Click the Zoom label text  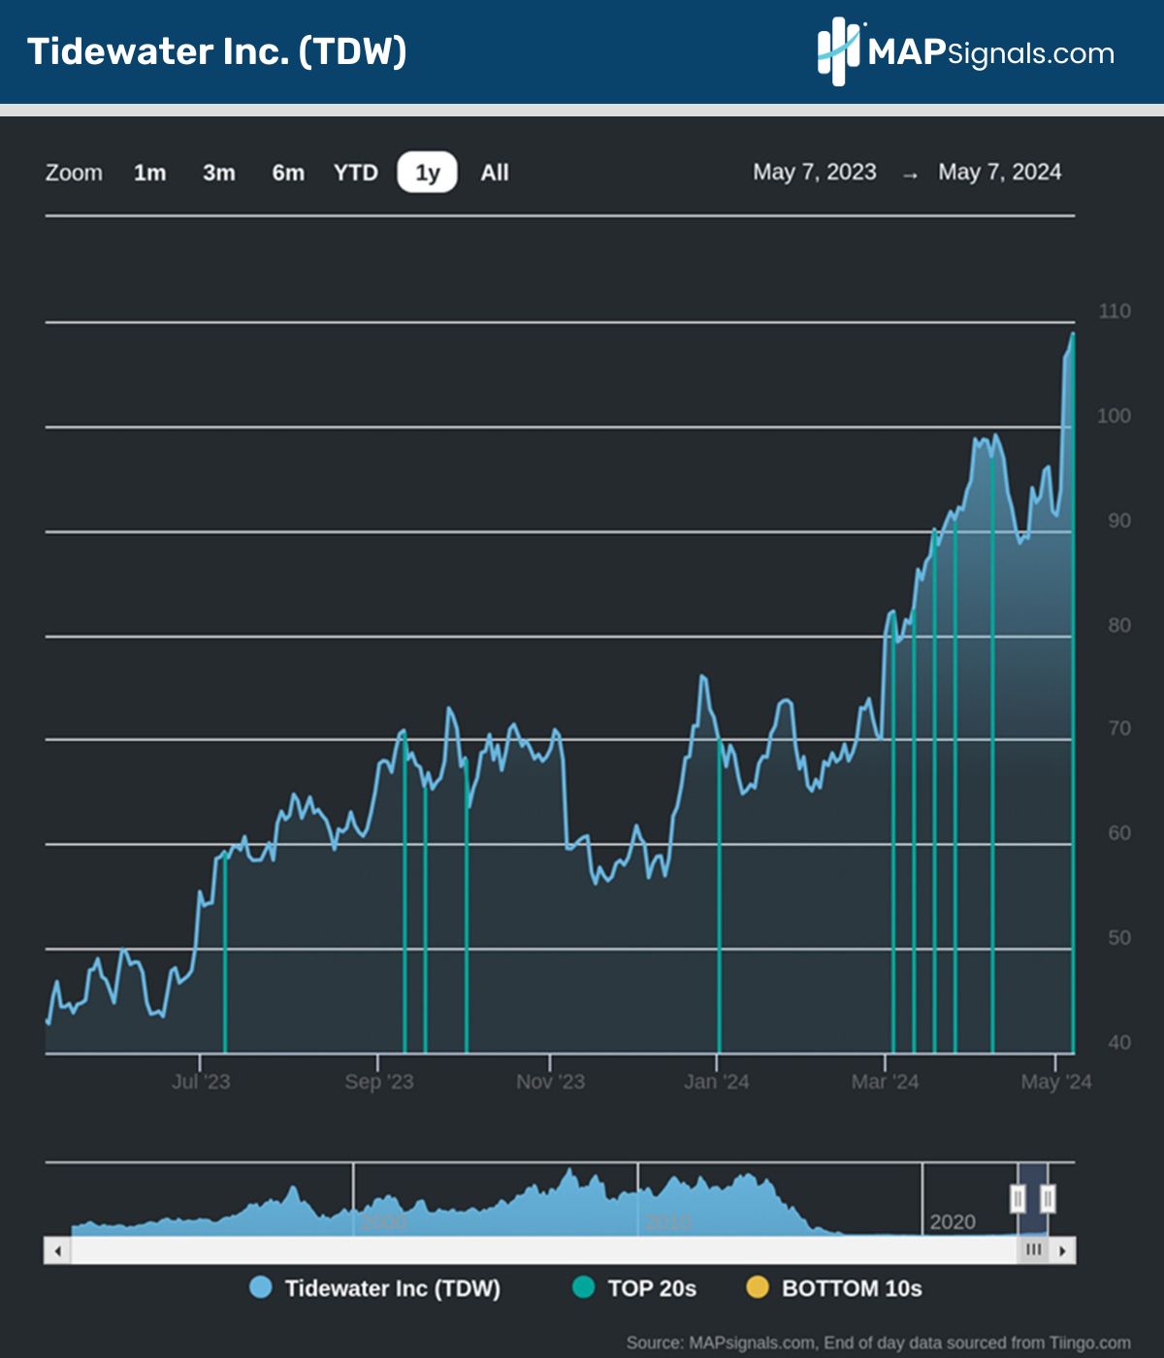tap(74, 173)
